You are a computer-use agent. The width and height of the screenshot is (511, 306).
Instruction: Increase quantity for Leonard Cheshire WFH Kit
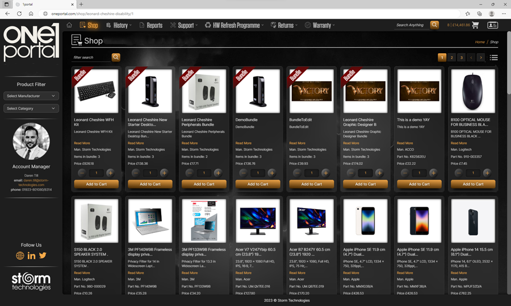(110, 173)
